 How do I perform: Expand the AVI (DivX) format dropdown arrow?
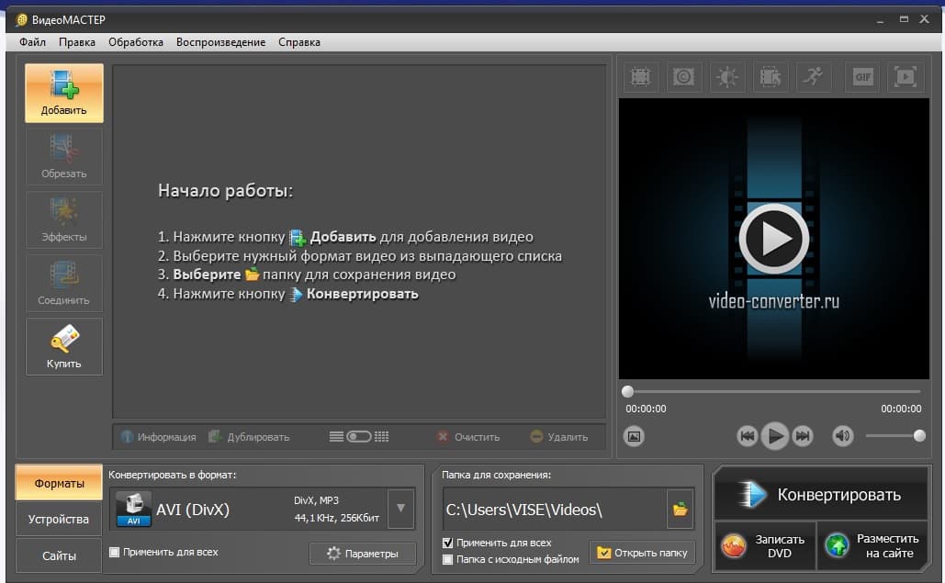pos(400,509)
